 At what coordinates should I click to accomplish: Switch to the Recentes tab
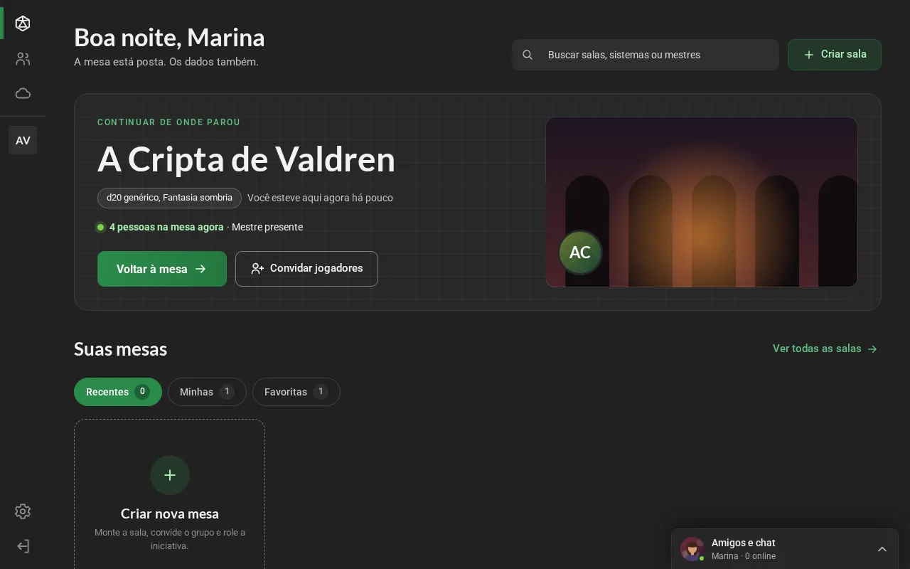pos(118,392)
